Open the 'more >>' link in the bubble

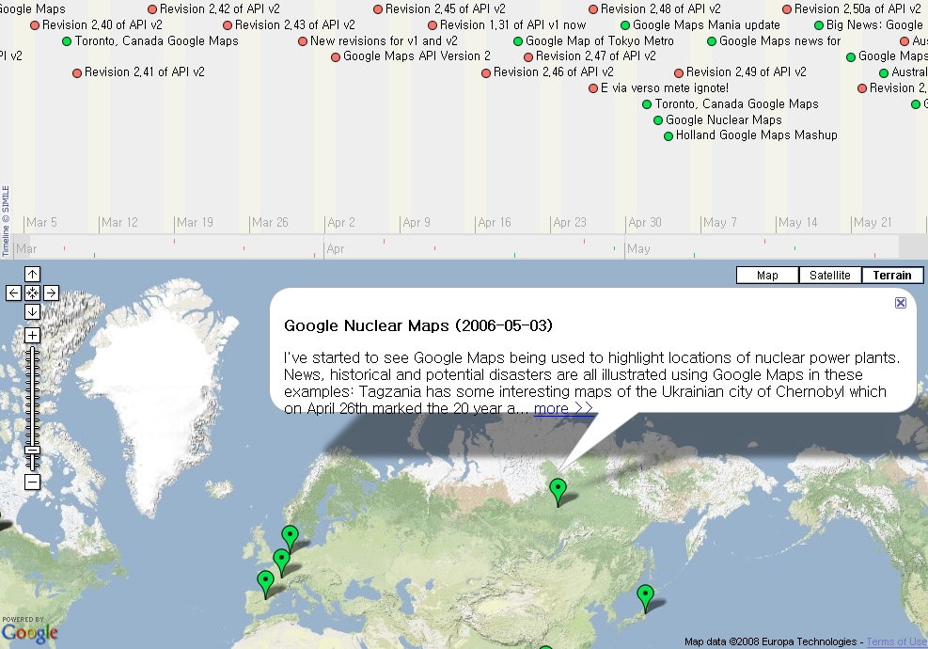coord(563,408)
